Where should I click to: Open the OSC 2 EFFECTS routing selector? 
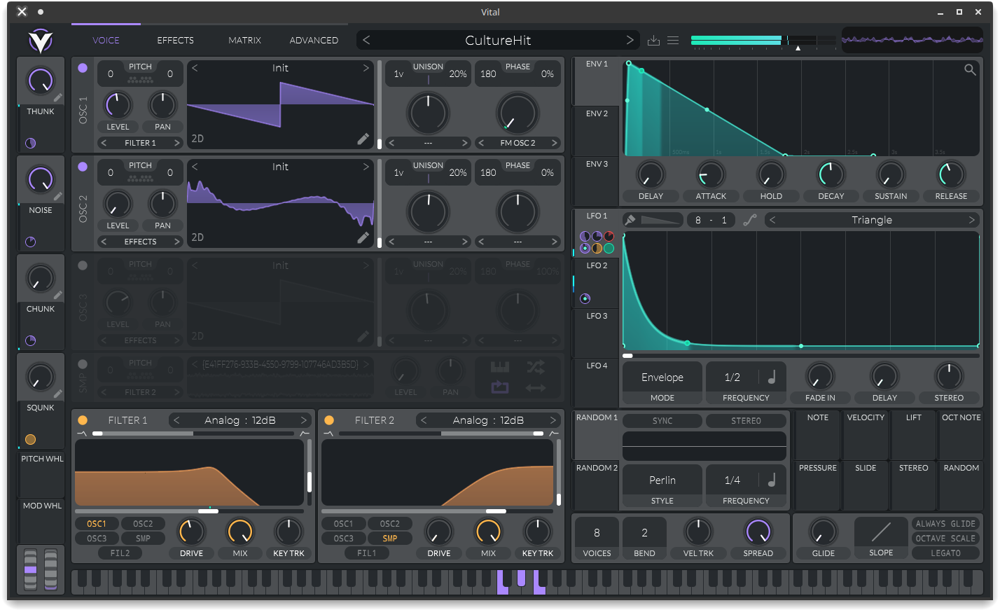[140, 242]
